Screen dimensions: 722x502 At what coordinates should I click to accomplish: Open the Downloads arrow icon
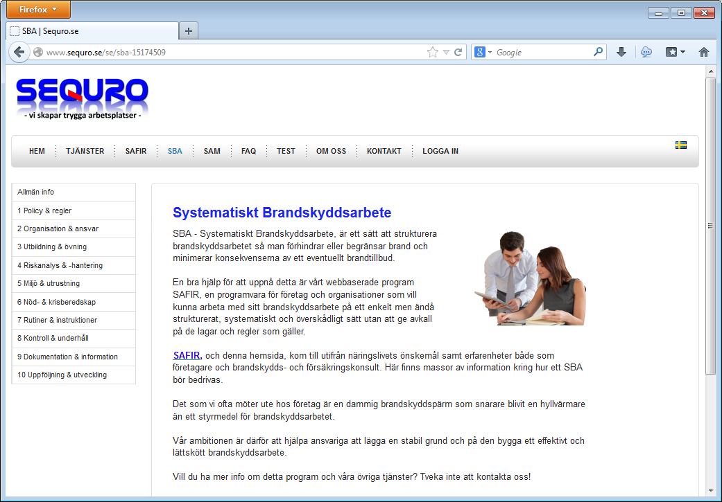point(621,52)
